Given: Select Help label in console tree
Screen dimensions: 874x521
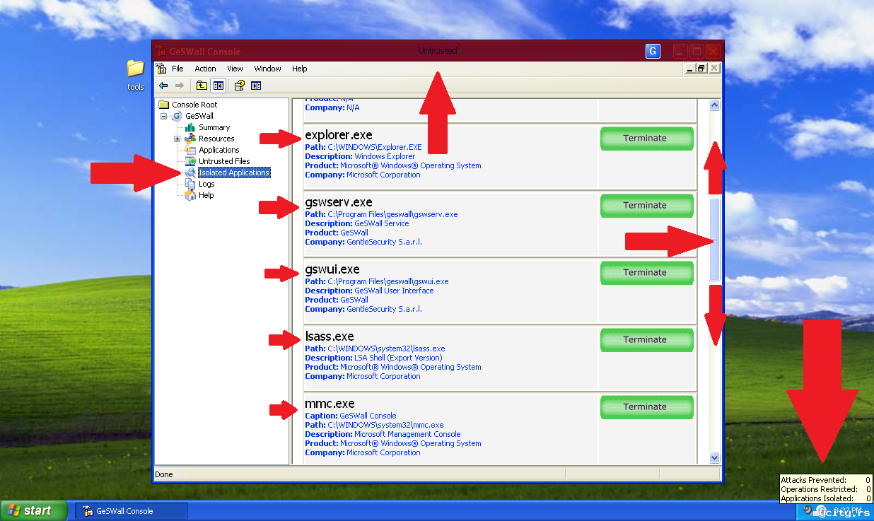Looking at the screenshot, I should (206, 195).
